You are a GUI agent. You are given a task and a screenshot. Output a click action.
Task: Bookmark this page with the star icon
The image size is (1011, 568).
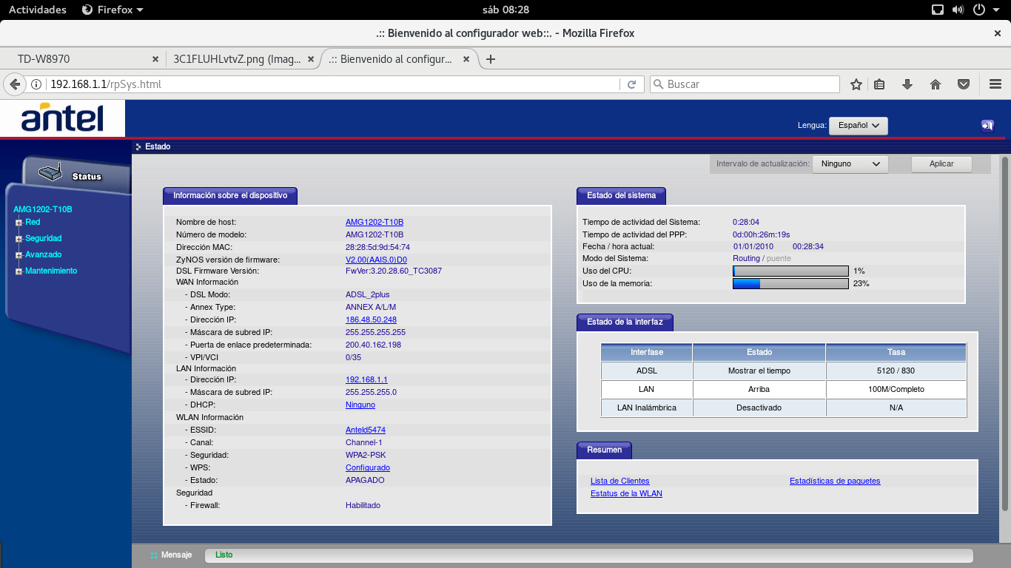[856, 84]
